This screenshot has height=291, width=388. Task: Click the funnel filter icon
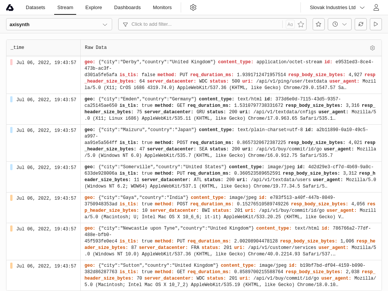point(125,24)
